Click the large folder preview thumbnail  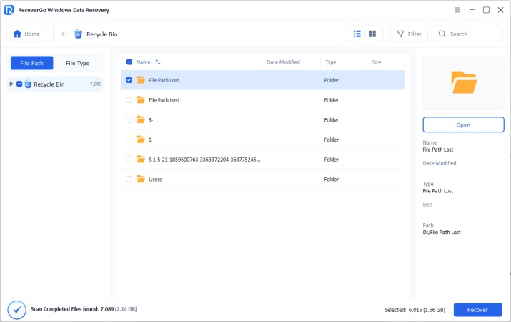464,82
